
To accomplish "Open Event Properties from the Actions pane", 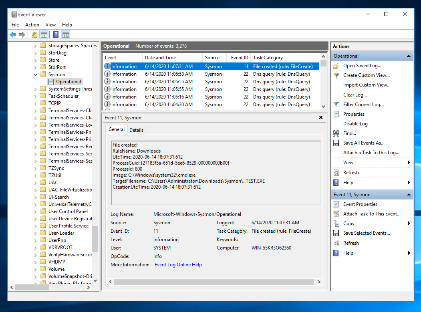I will [360, 204].
